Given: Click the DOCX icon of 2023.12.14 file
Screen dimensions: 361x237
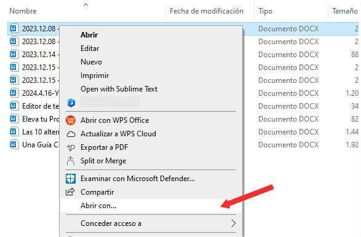Looking at the screenshot, I should coord(14,55).
